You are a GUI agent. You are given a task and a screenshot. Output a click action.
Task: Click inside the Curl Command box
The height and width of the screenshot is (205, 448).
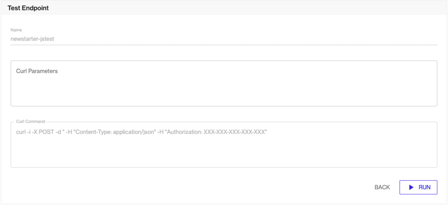pos(224,145)
